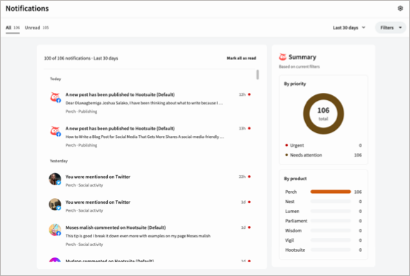Click the Yesterday section heading
The height and width of the screenshot is (276, 410).
point(59,161)
